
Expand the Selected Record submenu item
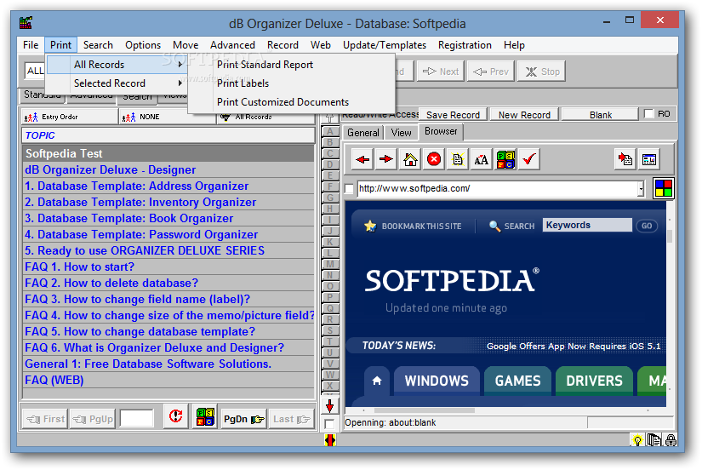[117, 83]
